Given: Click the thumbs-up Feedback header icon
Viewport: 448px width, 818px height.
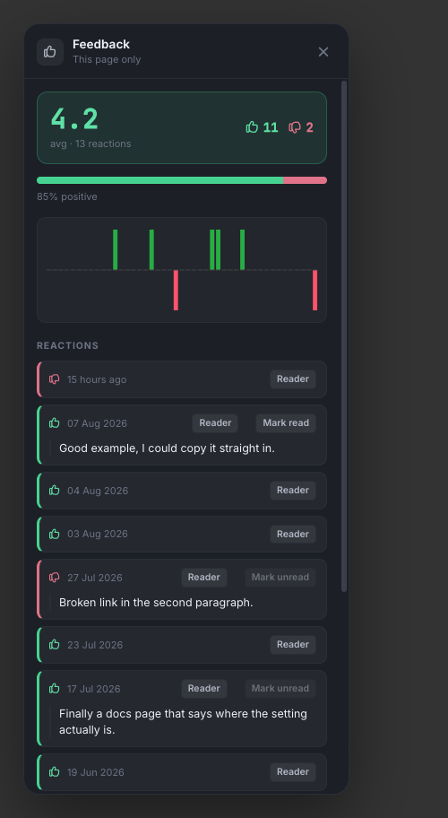Looking at the screenshot, I should click(x=50, y=52).
